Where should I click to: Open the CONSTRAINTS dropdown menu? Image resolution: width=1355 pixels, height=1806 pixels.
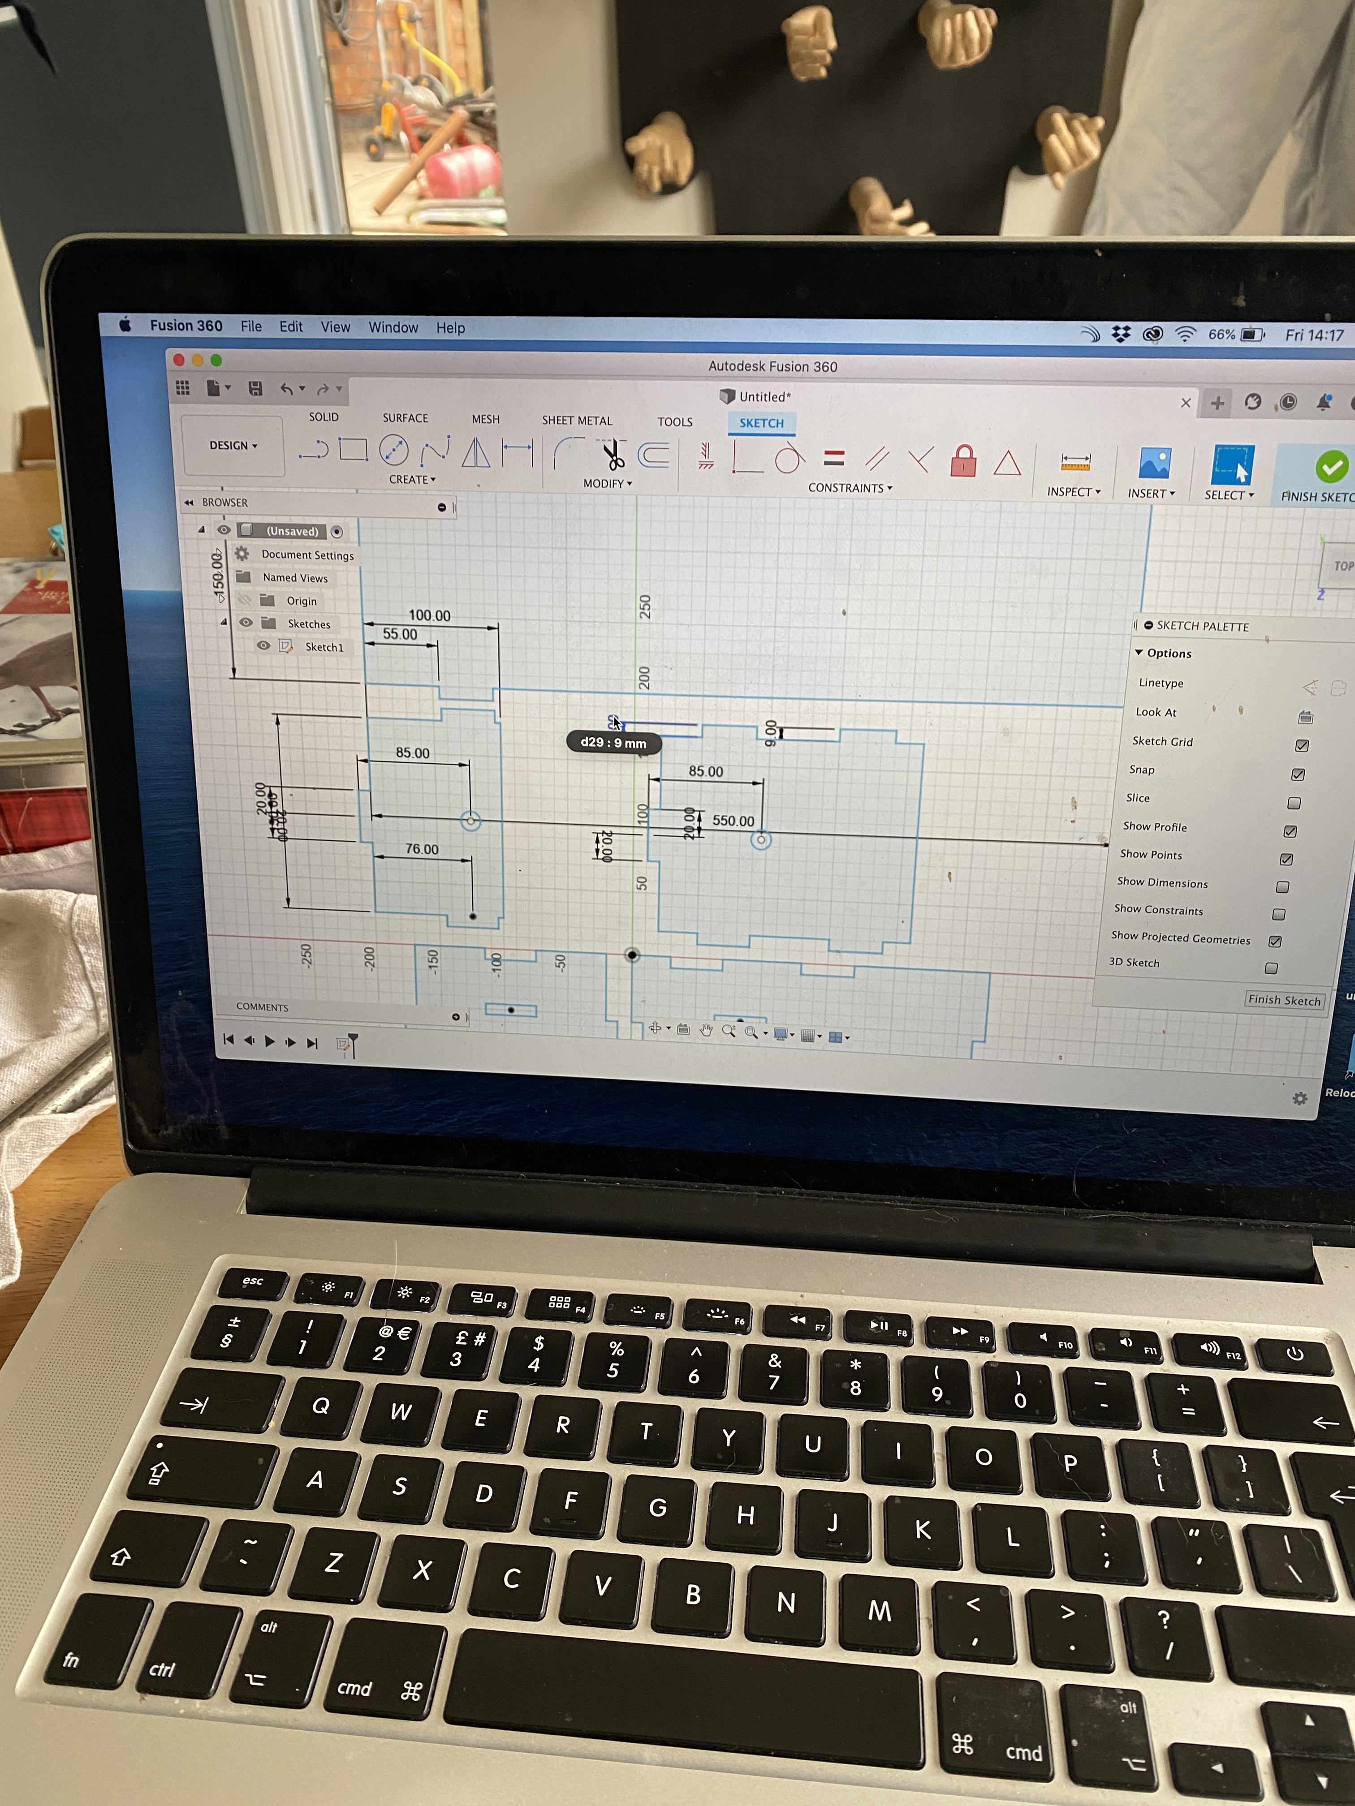click(x=850, y=487)
